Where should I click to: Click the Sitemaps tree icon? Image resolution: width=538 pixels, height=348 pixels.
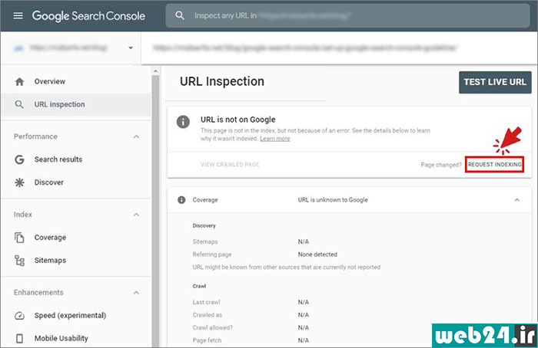pyautogui.click(x=19, y=261)
